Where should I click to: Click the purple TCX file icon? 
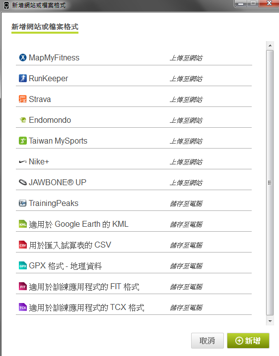(22, 307)
